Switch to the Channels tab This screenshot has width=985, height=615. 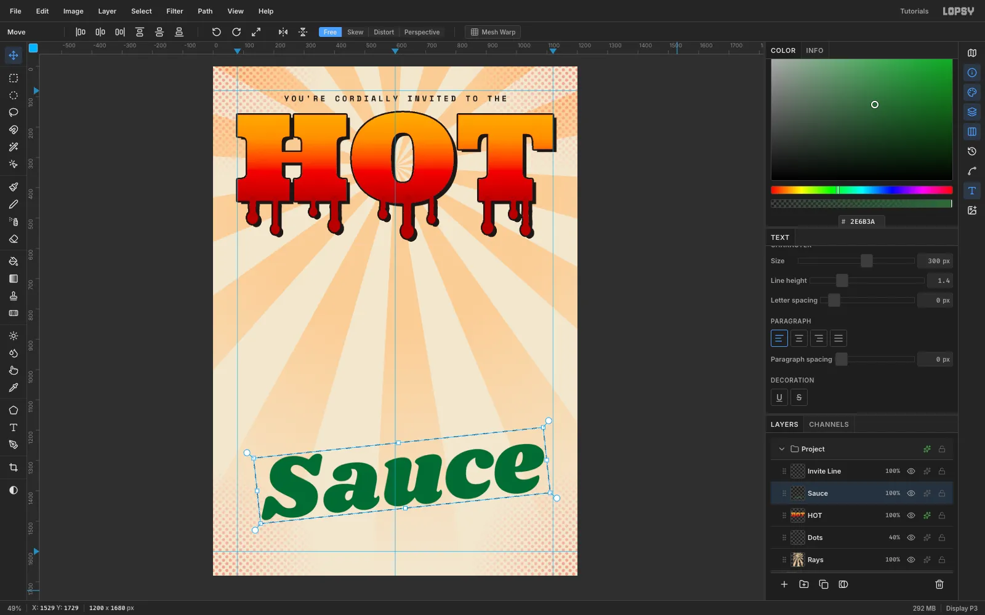(x=829, y=424)
